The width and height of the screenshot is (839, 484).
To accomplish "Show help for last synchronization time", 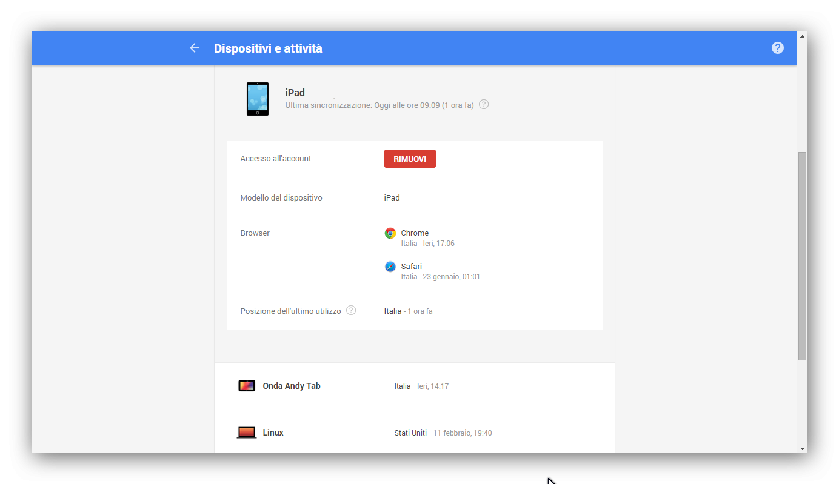I will pos(484,104).
